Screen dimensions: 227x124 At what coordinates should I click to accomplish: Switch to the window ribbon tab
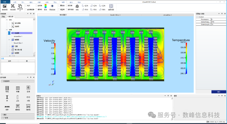[71, 2]
